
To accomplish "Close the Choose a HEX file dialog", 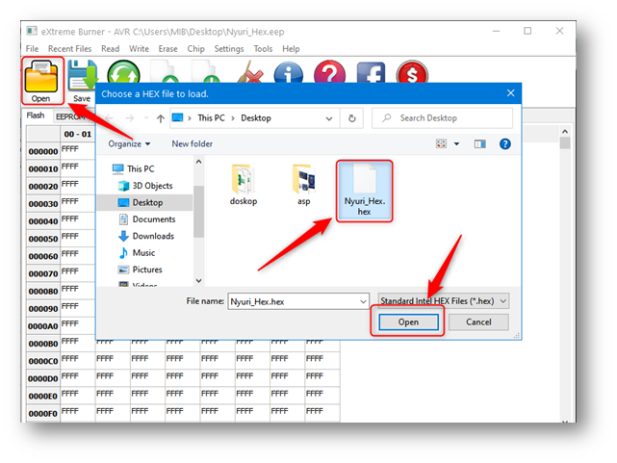I will 511,93.
